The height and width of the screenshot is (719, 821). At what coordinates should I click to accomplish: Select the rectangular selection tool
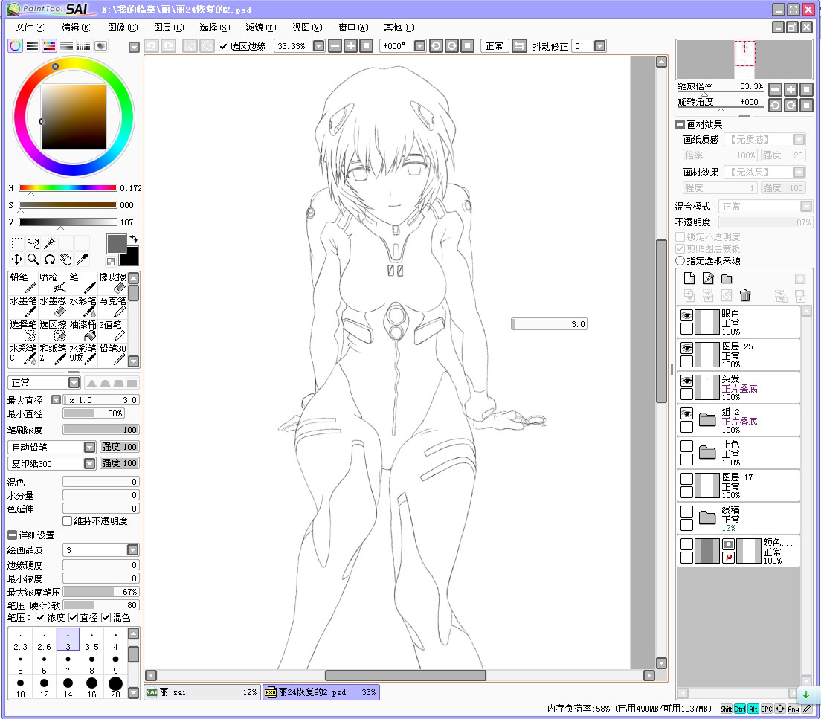pos(17,243)
